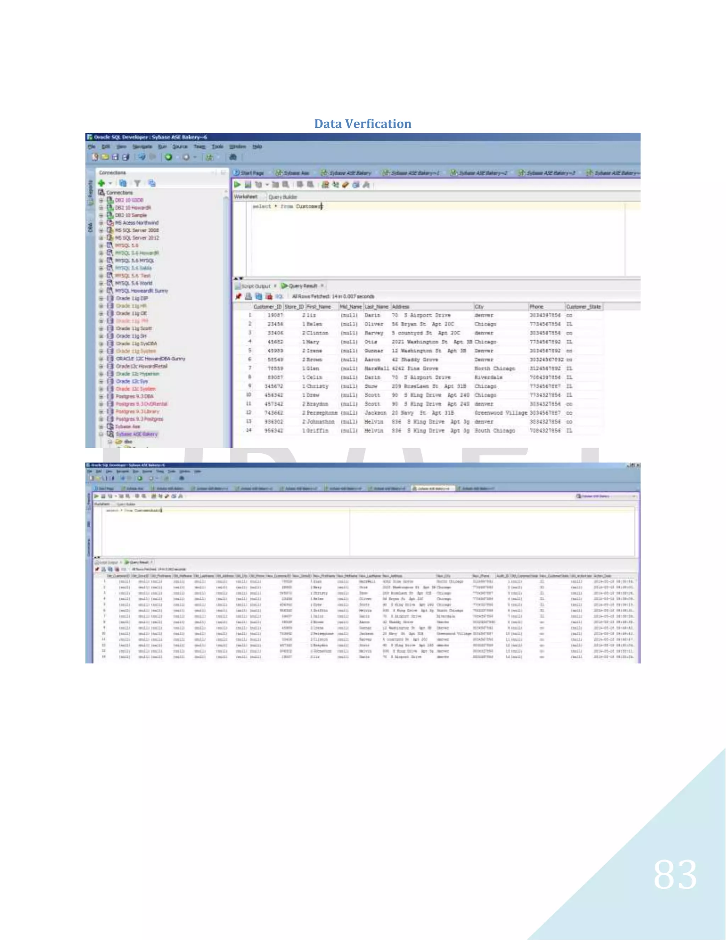
Task: Open the Start Page tab
Action: click(252, 173)
